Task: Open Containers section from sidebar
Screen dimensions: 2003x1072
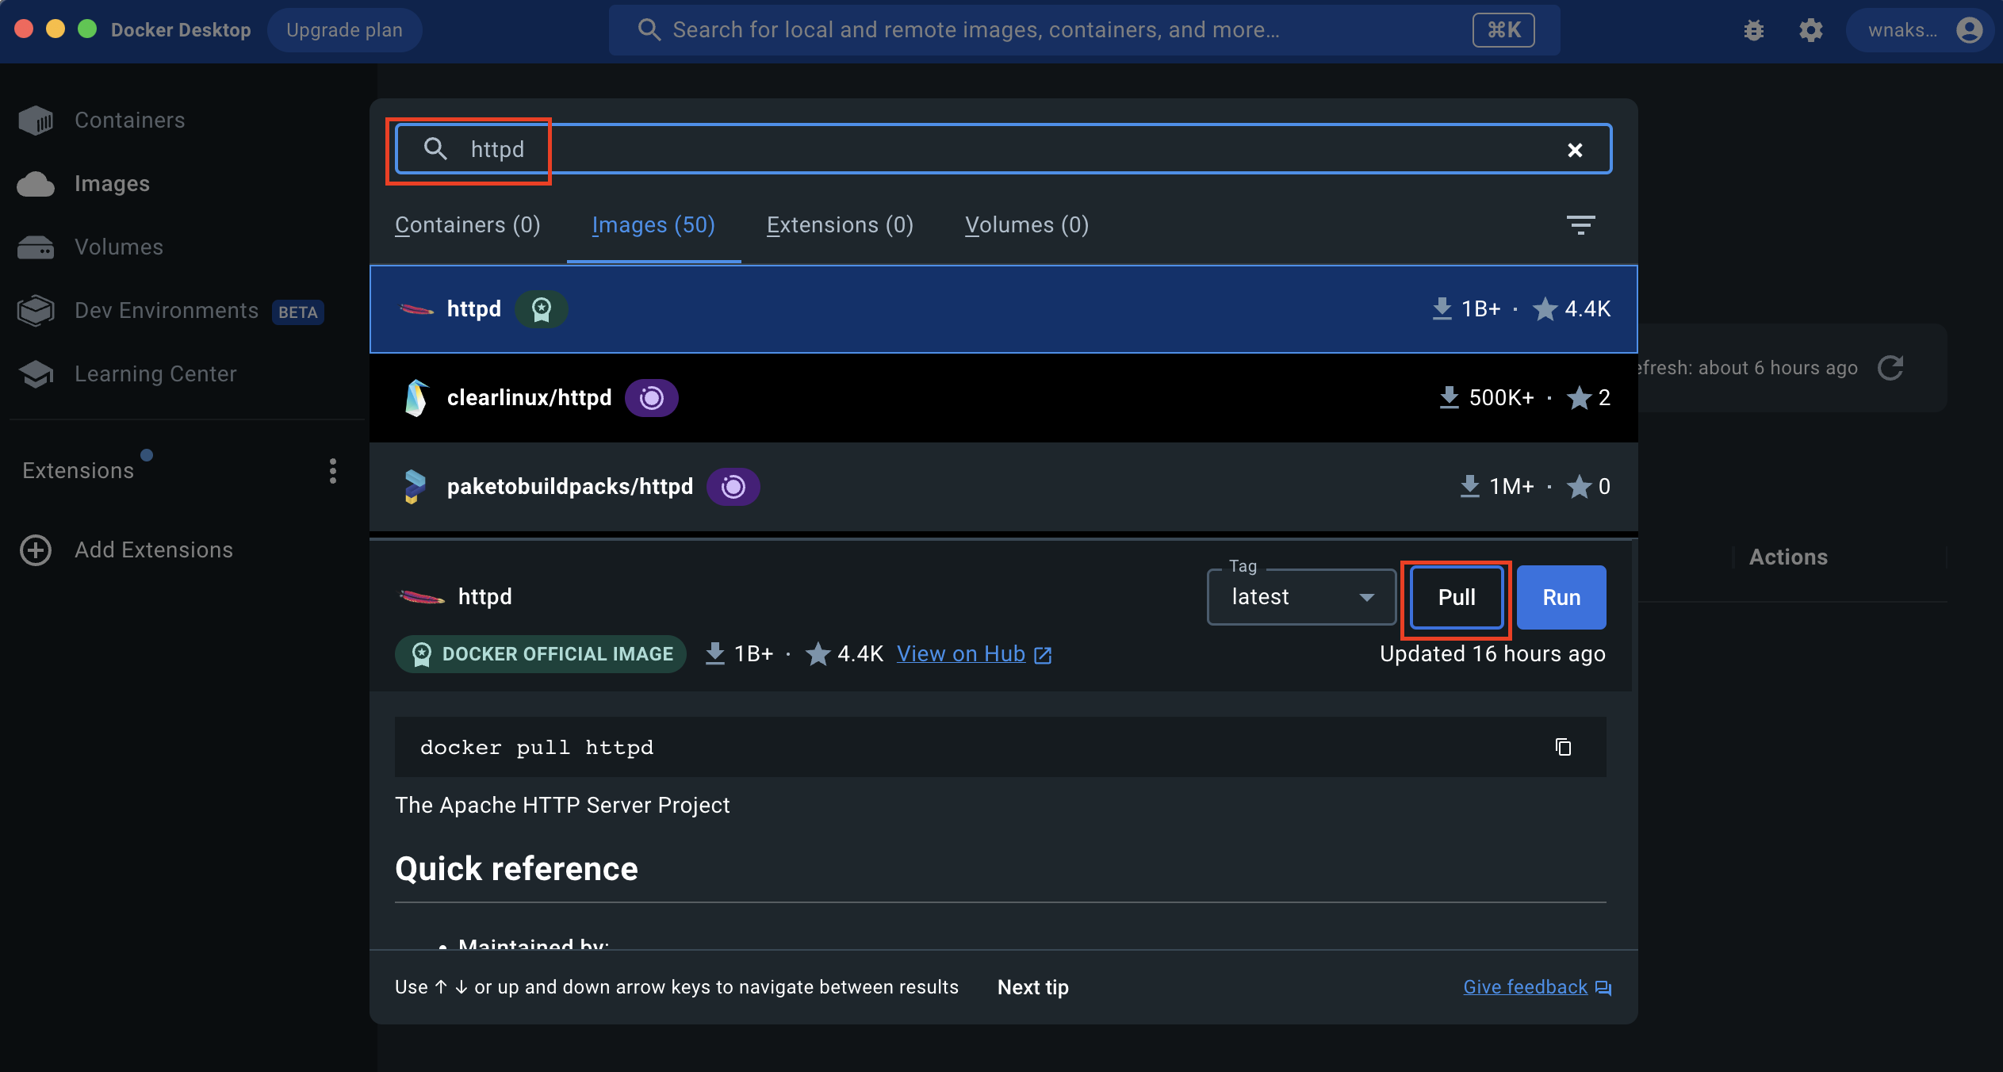Action: pyautogui.click(x=129, y=121)
